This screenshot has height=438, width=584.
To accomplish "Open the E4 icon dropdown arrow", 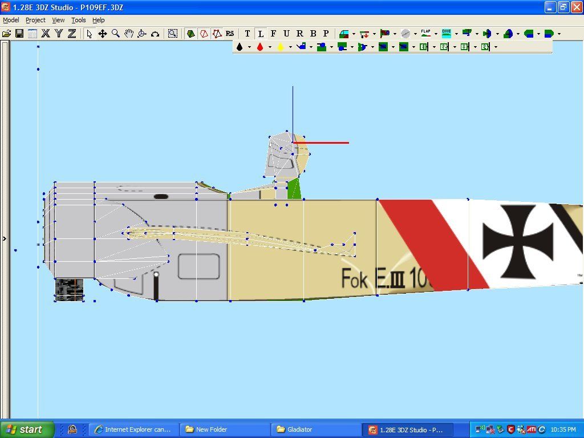I will click(x=496, y=47).
